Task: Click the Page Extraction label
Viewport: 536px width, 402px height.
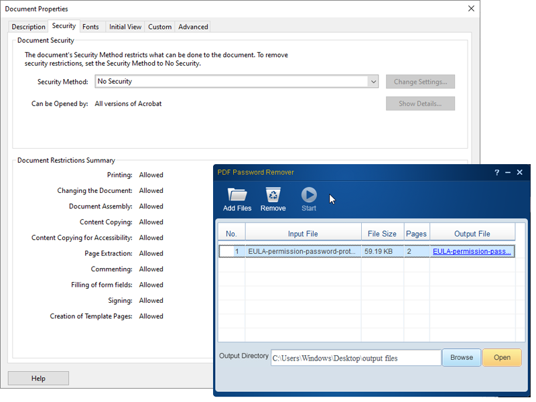Action: tap(109, 254)
